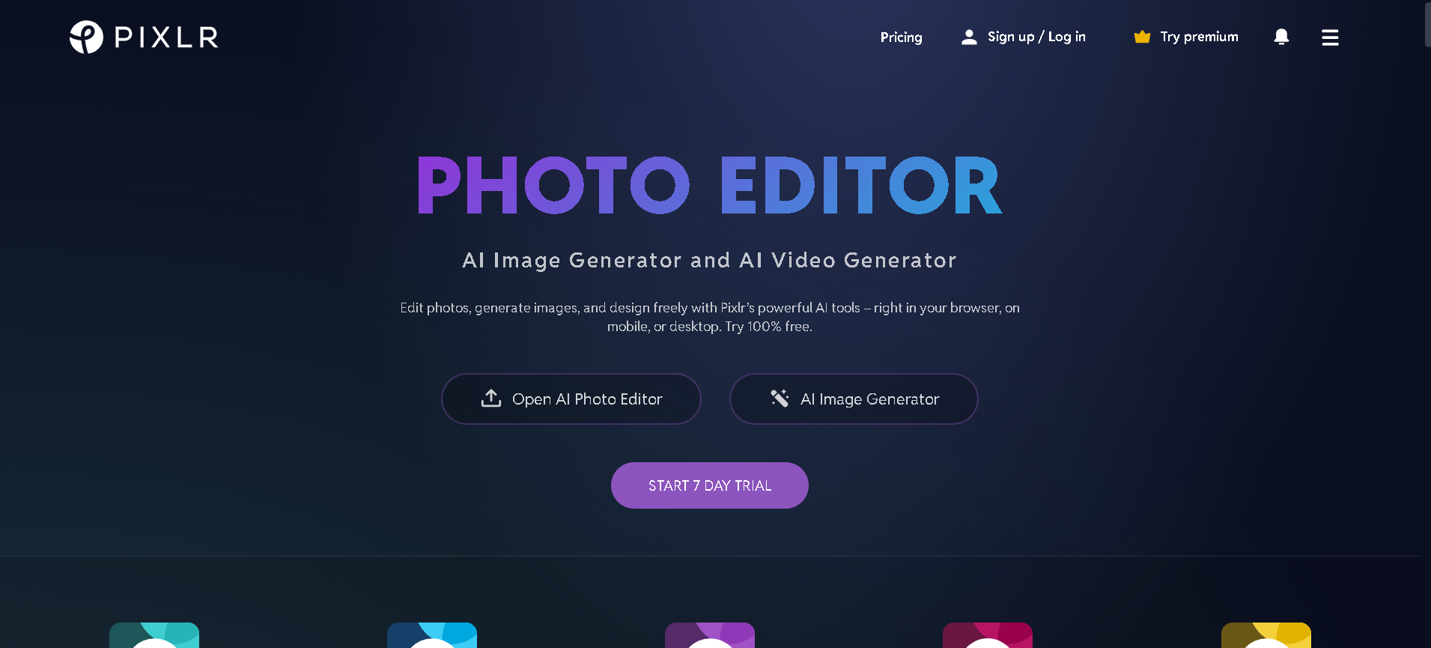Open the AI Image Generator
The width and height of the screenshot is (1431, 648).
[854, 399]
